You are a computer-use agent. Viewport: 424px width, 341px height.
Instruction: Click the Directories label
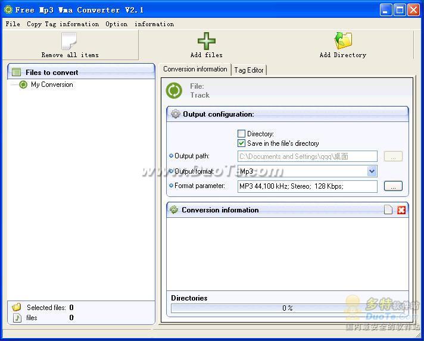tap(189, 298)
